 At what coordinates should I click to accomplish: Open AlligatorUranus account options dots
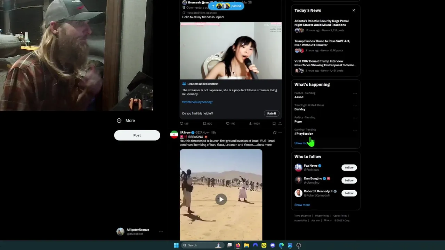pos(161,232)
